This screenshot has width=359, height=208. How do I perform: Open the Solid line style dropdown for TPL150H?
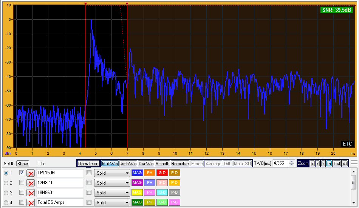click(x=112, y=173)
